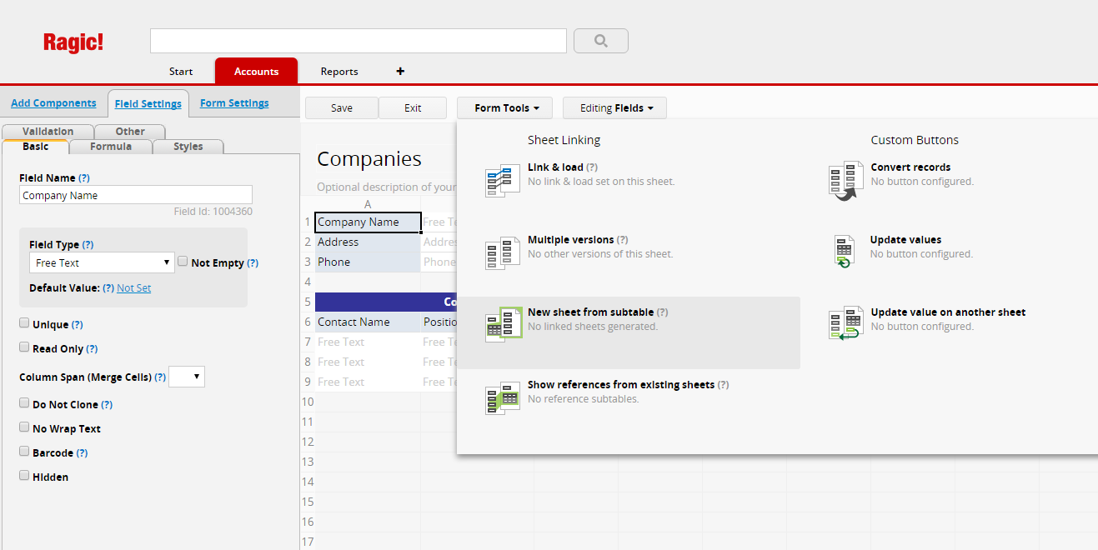The height and width of the screenshot is (550, 1098).
Task: Enable the Do Not Clone checkbox
Action: [x=24, y=403]
